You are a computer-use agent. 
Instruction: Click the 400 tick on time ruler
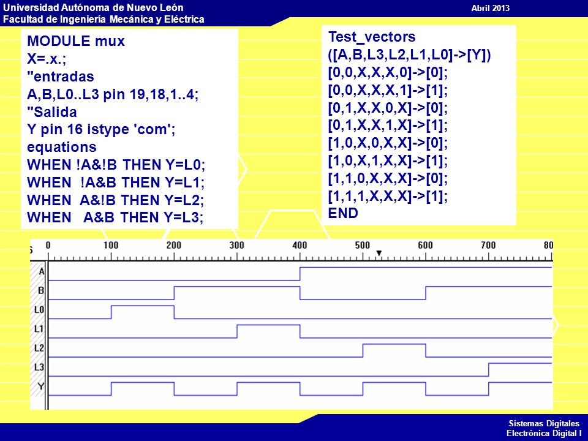click(x=300, y=246)
